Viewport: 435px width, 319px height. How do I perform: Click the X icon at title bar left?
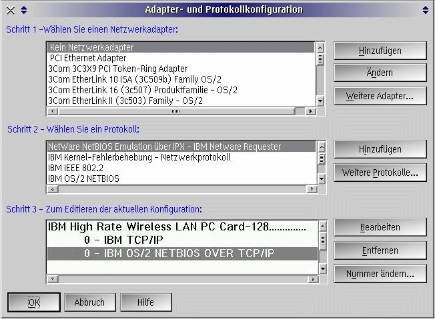11,10
